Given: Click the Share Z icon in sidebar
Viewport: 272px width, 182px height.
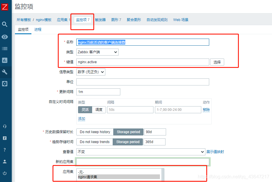Looking at the screenshot, I should coord(5,138).
